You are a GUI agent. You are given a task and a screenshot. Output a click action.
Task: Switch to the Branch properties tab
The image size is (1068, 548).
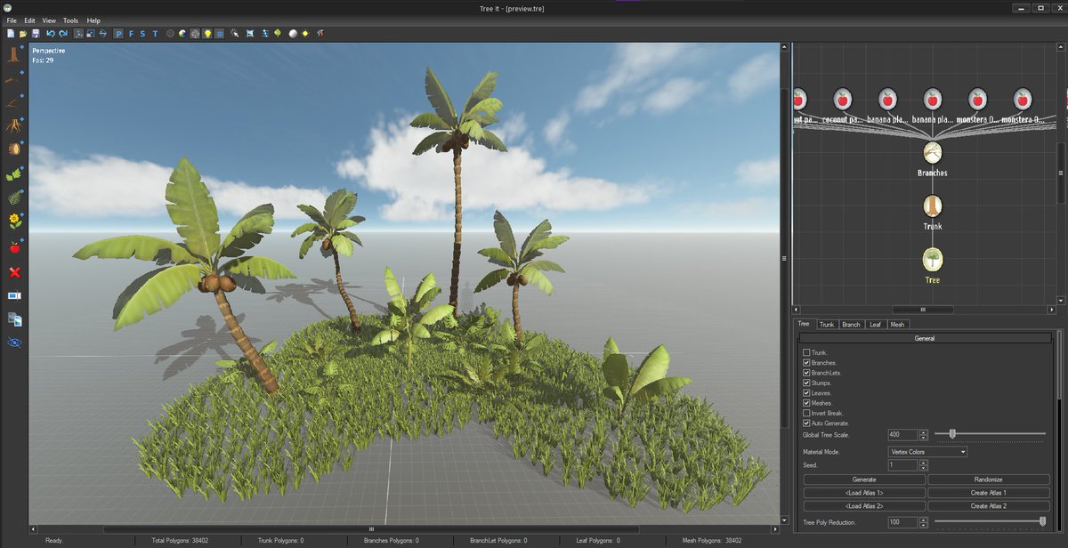tap(852, 325)
